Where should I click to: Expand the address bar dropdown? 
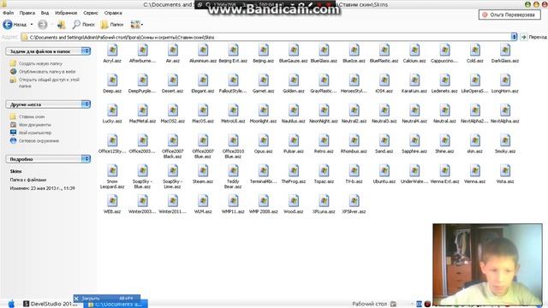[x=514, y=37]
